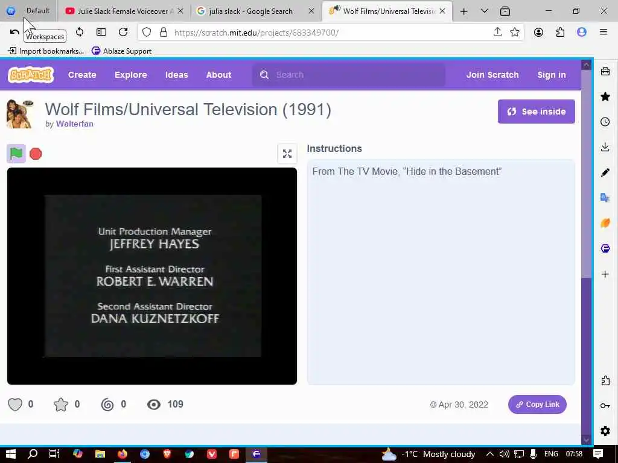The image size is (618, 463).
Task: Toggle the sidebar layout icon
Action: point(101,32)
